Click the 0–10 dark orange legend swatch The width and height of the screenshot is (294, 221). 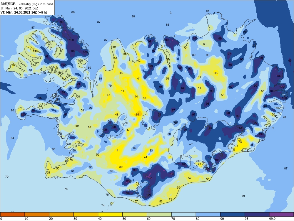[x=12, y=215]
